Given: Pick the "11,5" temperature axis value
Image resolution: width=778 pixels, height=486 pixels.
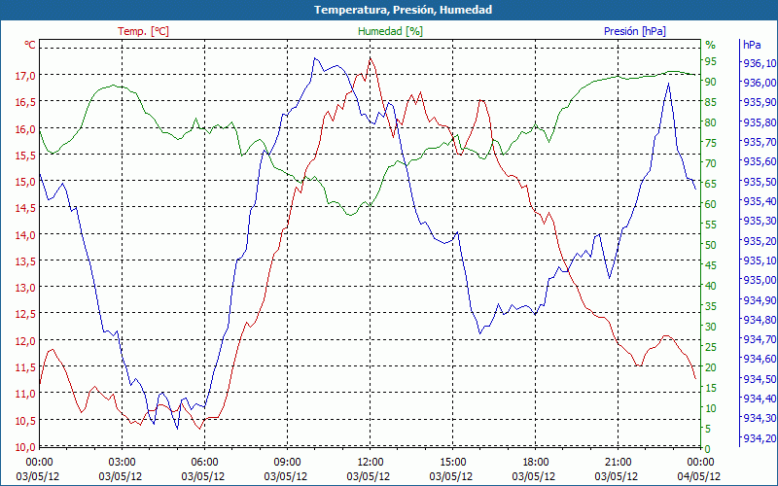Looking at the screenshot, I should tap(26, 367).
